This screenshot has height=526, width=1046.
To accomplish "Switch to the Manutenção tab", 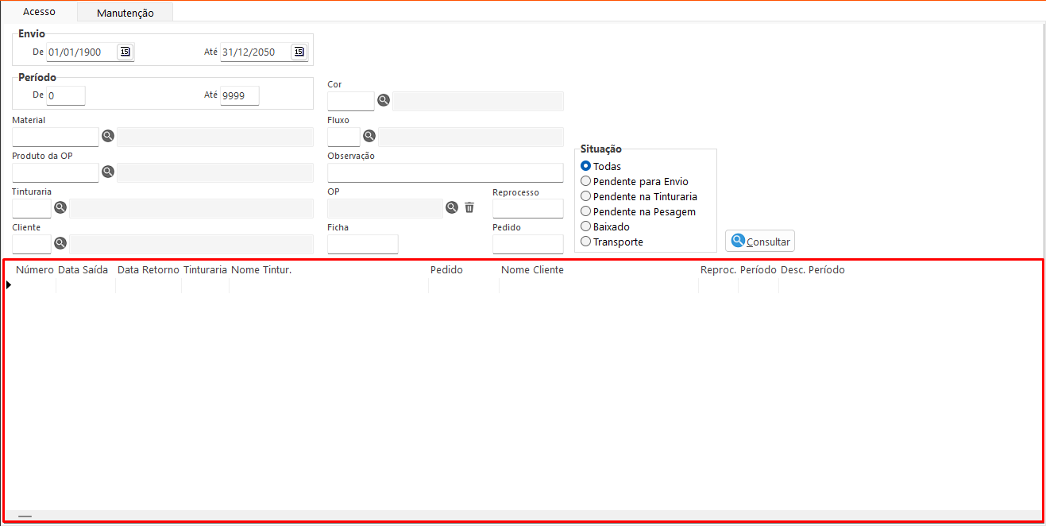I will pyautogui.click(x=125, y=13).
